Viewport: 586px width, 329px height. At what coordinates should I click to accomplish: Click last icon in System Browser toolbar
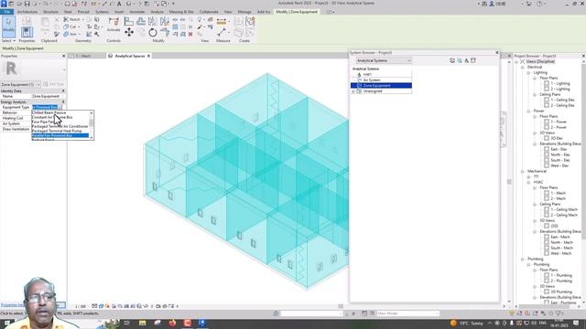(x=473, y=60)
